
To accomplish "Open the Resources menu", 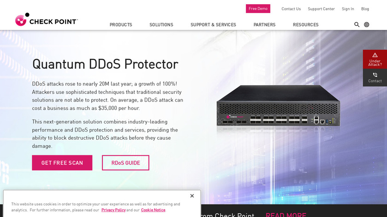I will (x=305, y=25).
